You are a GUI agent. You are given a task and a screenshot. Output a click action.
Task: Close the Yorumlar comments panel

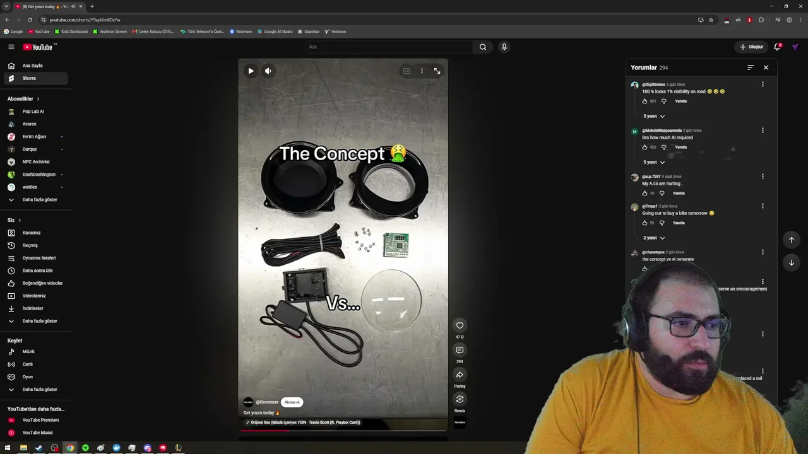click(766, 67)
